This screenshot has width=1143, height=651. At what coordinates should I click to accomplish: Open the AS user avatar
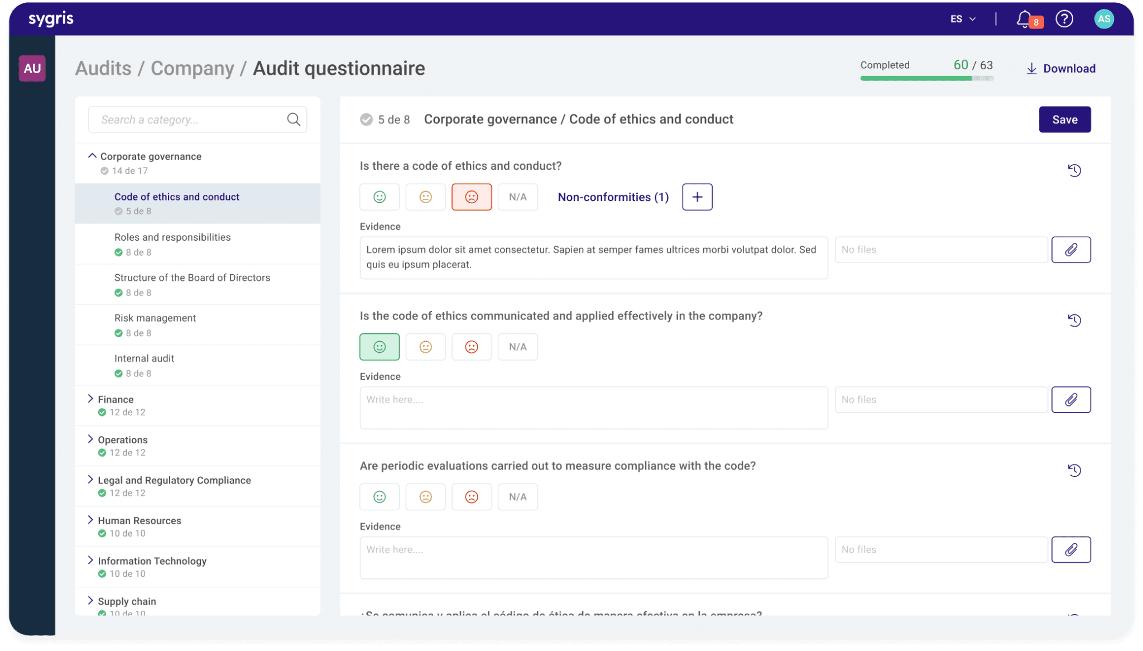point(1103,19)
